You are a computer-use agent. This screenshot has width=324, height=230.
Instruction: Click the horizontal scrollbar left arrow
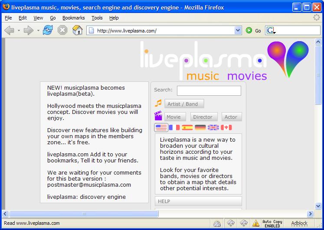tap(5, 214)
